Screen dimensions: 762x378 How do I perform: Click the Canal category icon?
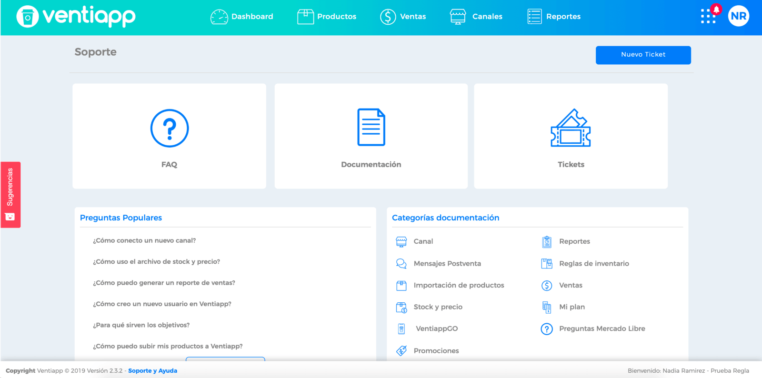401,242
